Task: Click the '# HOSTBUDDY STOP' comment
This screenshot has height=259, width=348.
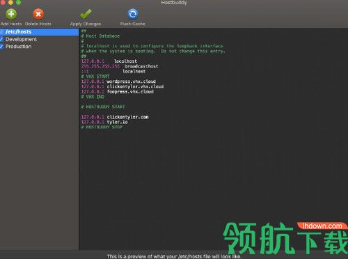Action: (102, 127)
